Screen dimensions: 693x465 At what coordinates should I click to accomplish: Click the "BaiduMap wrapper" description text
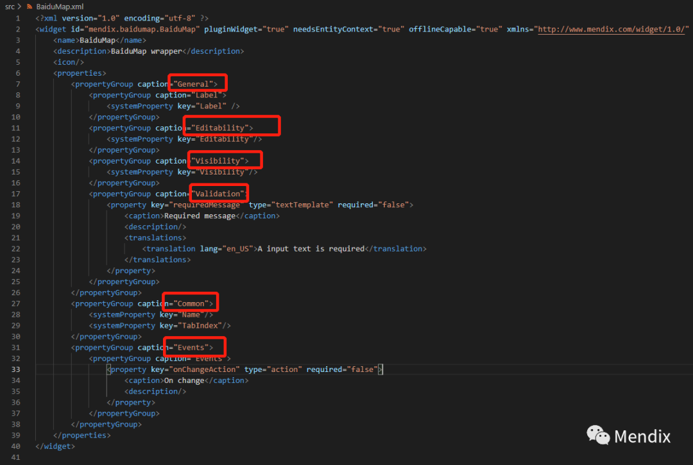pyautogui.click(x=146, y=51)
